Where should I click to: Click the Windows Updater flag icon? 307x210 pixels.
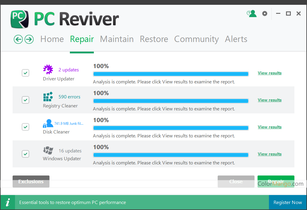(48, 150)
